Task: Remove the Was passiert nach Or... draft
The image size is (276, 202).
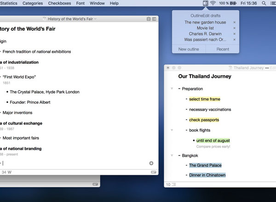Action: coord(234,40)
